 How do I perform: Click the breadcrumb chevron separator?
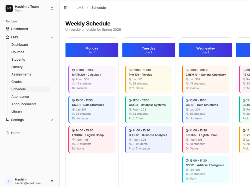pyautogui.click(x=87, y=8)
